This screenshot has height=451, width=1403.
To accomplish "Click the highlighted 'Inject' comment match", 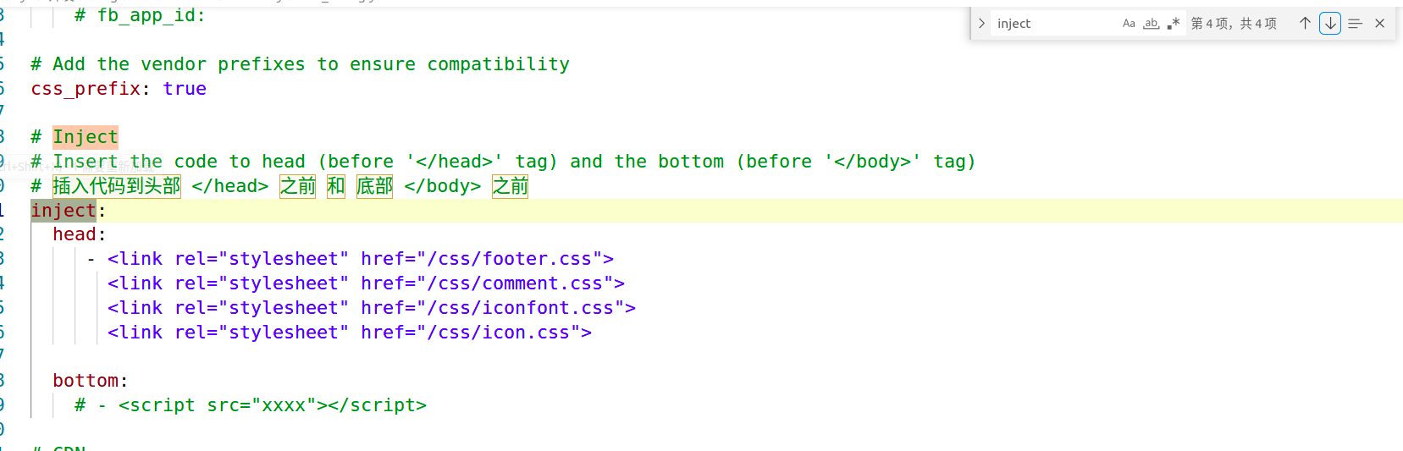I will [86, 137].
